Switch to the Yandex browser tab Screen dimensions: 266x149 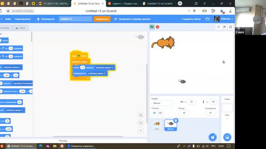click(x=123, y=4)
